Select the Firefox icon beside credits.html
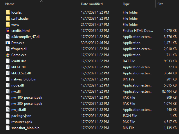The image size is (179, 134). tap(8, 31)
